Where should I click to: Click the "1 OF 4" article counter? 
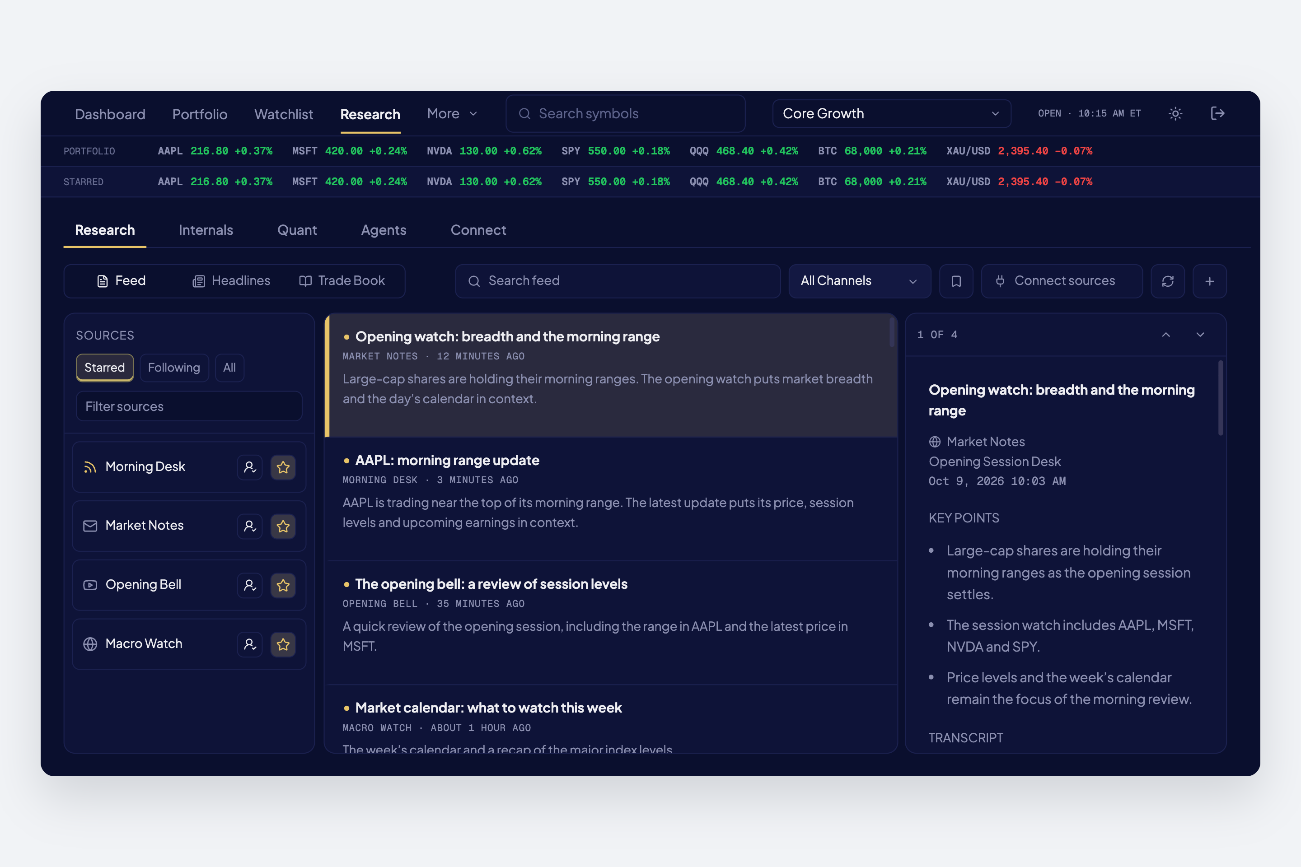point(937,335)
